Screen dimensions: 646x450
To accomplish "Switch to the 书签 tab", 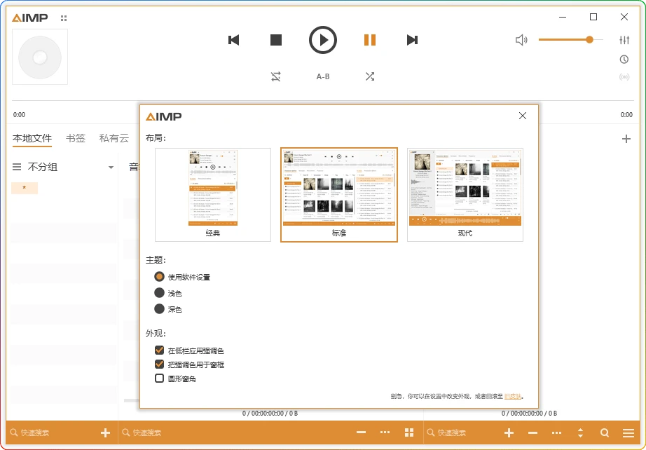I will [76, 138].
